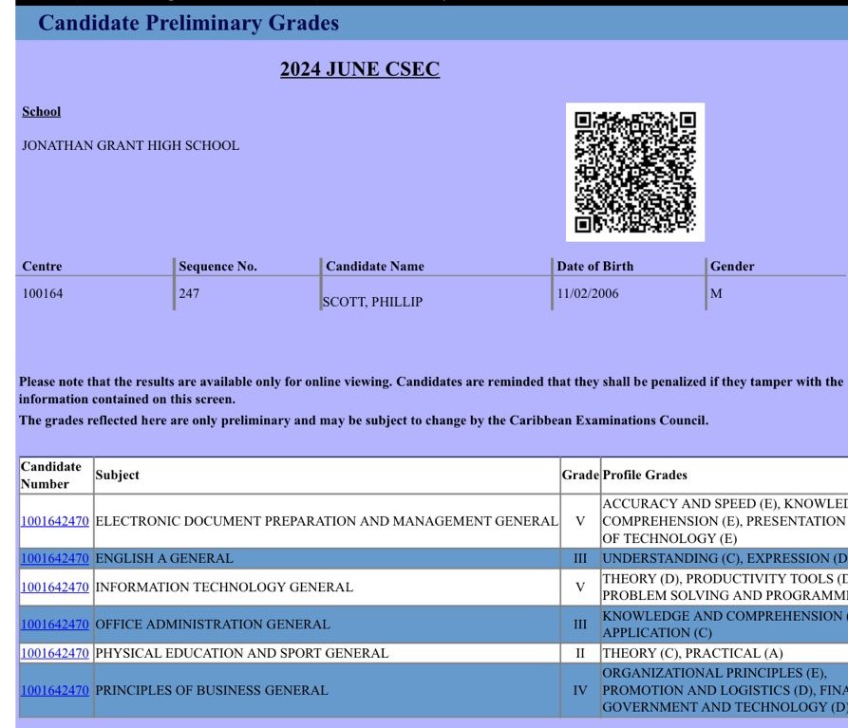Image resolution: width=848 pixels, height=728 pixels.
Task: Open candidate number link for Office Administration row
Action: tap(55, 625)
